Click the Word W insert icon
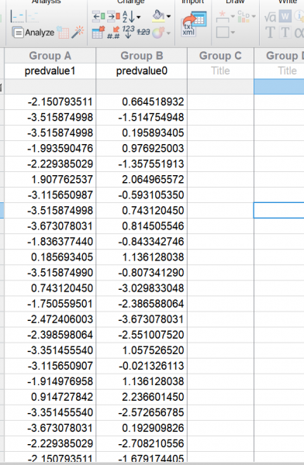This screenshot has width=304, height=465. point(285,16)
